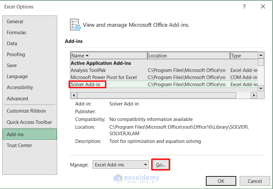The height and width of the screenshot is (189, 273).
Task: Confirm with the OK button
Action: (221, 181)
